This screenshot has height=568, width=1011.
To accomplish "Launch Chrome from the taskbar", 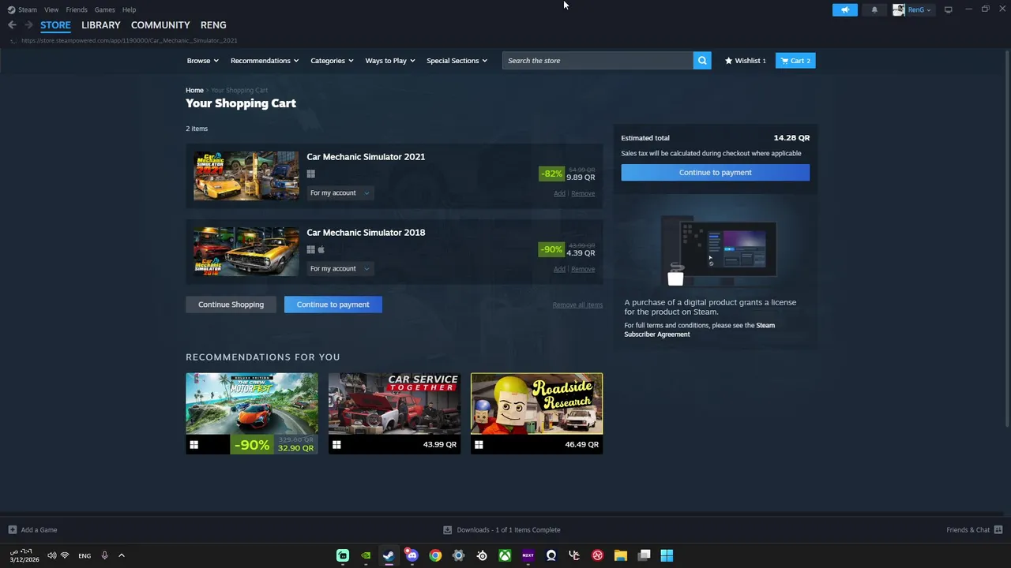I will (435, 555).
